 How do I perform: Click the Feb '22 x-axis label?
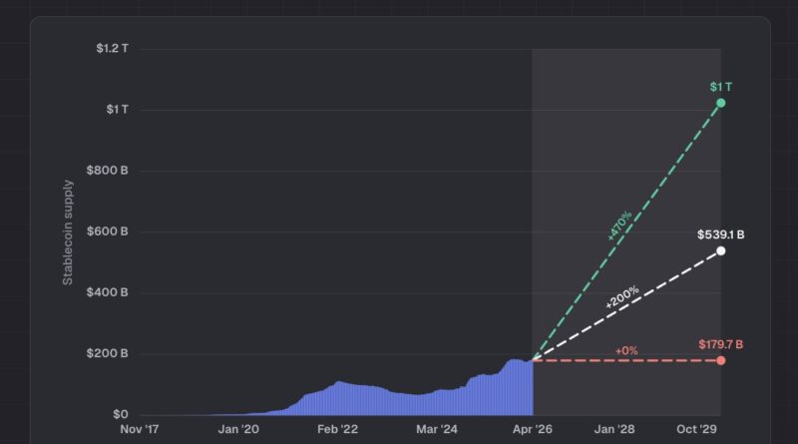pyautogui.click(x=336, y=429)
